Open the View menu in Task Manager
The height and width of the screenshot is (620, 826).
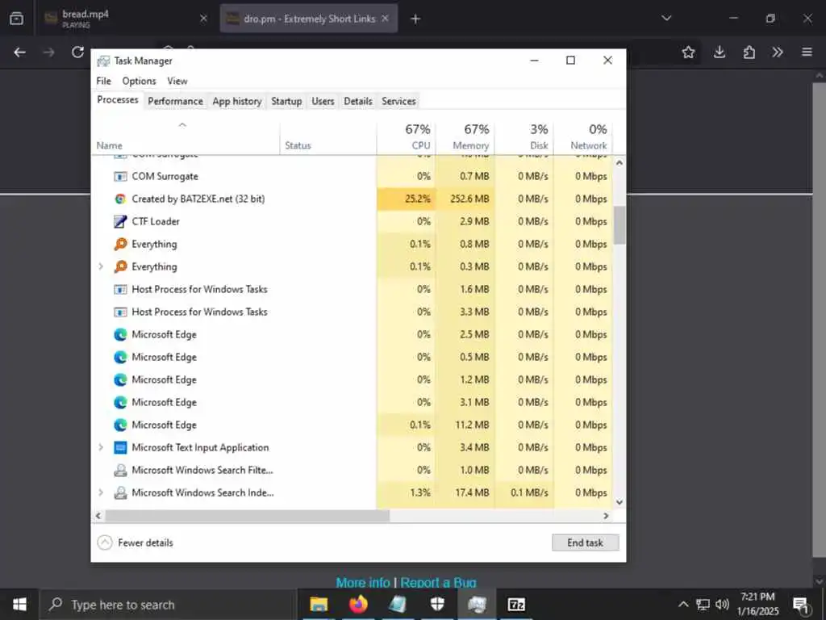point(177,82)
